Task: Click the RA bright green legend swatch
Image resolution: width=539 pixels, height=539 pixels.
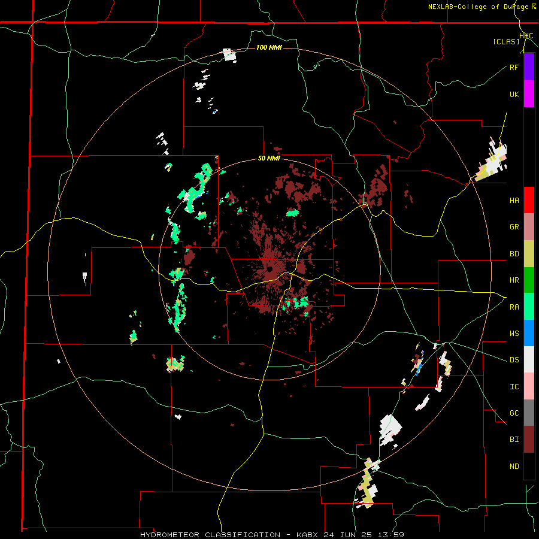Action: [529, 307]
